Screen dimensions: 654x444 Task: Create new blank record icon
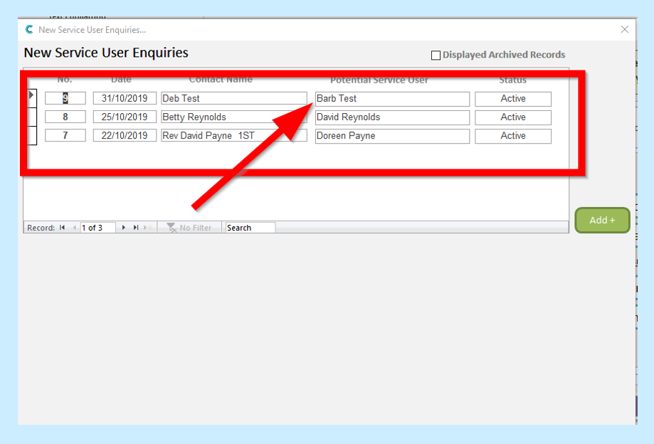[147, 228]
